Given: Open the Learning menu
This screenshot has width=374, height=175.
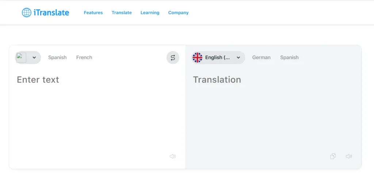Looking at the screenshot, I should (x=150, y=13).
